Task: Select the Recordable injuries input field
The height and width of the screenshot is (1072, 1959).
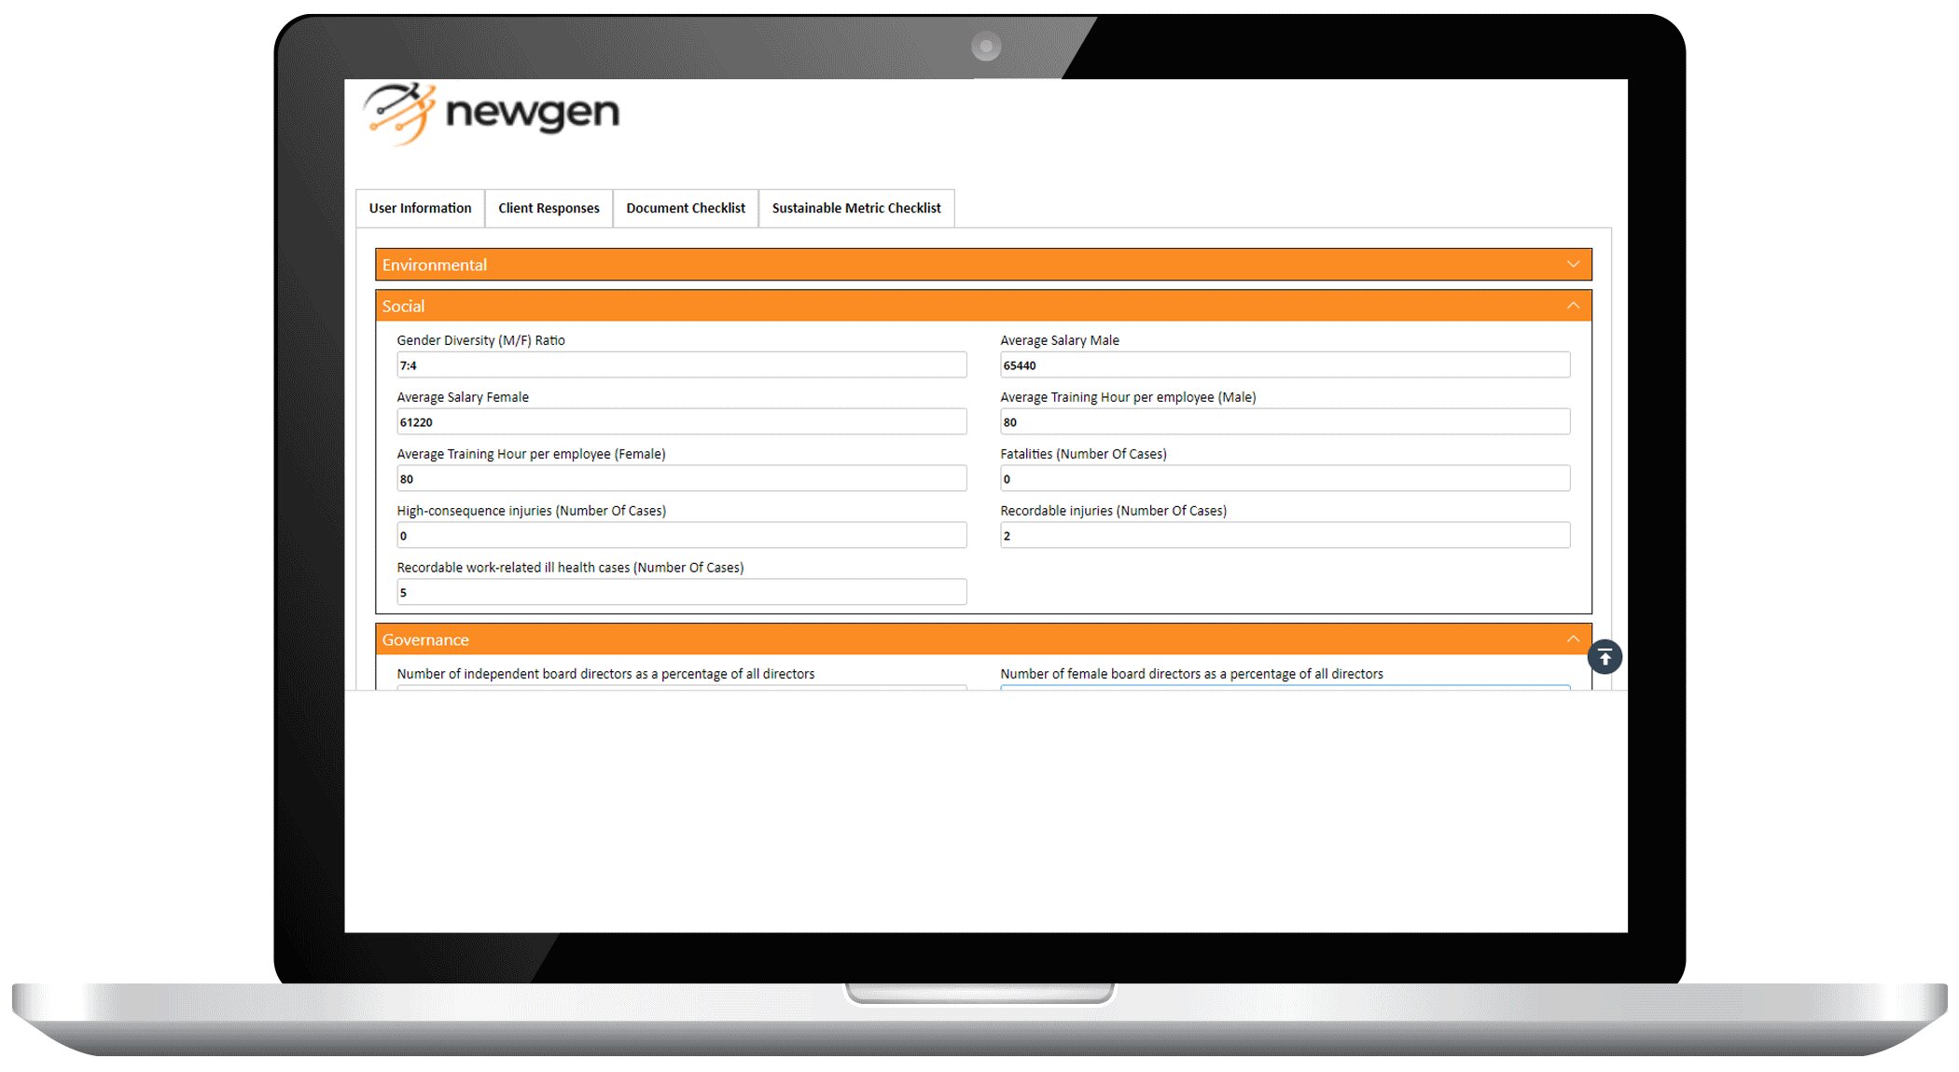Action: pyautogui.click(x=1285, y=536)
